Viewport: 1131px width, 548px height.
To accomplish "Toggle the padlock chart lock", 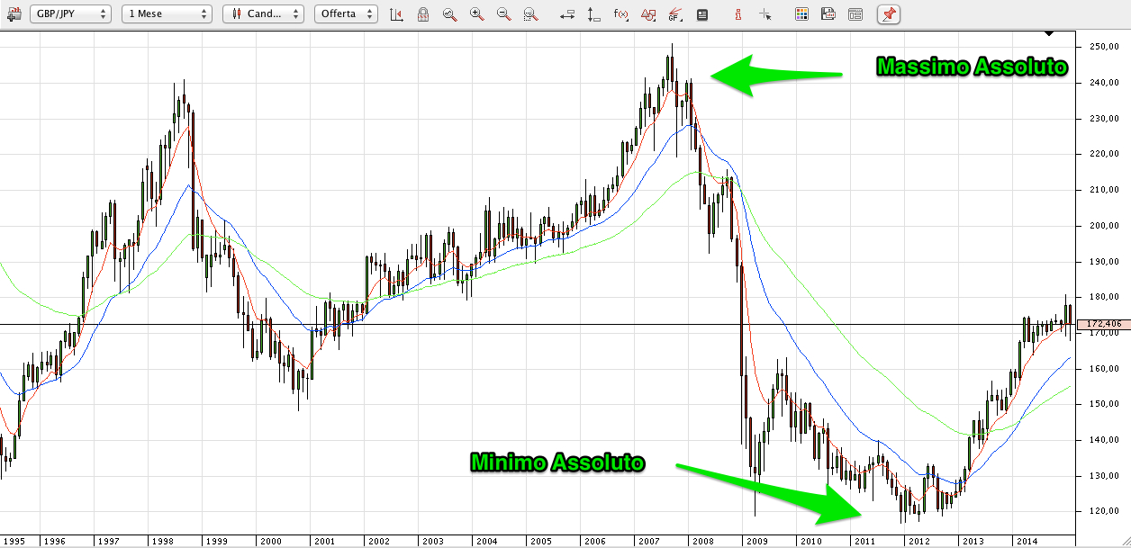I will point(423,13).
